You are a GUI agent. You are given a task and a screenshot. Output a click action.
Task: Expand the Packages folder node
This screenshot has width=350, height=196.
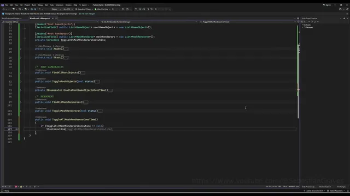pos(302,27)
